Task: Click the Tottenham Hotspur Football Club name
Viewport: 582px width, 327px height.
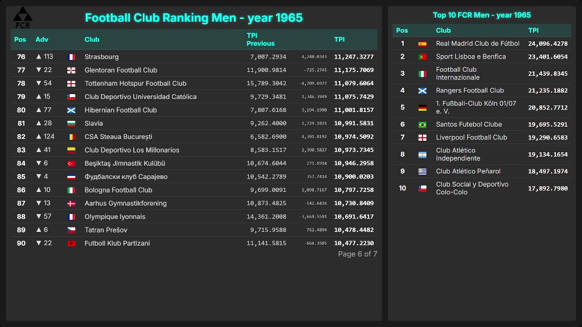Action: coord(135,84)
